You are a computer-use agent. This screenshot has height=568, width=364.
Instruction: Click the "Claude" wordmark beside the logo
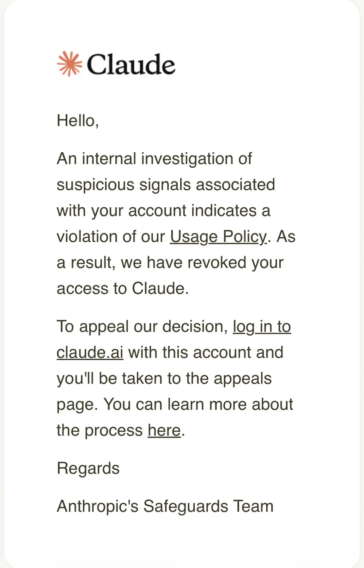click(131, 64)
